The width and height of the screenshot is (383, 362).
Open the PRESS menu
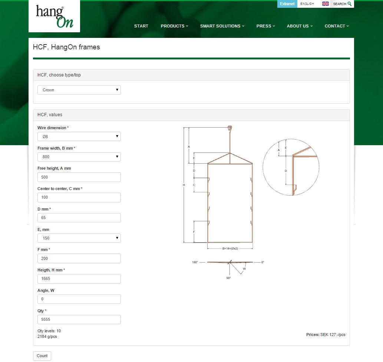[265, 26]
